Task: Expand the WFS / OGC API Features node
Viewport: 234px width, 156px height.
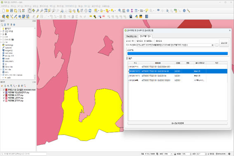Action: pyautogui.click(x=1, y=75)
